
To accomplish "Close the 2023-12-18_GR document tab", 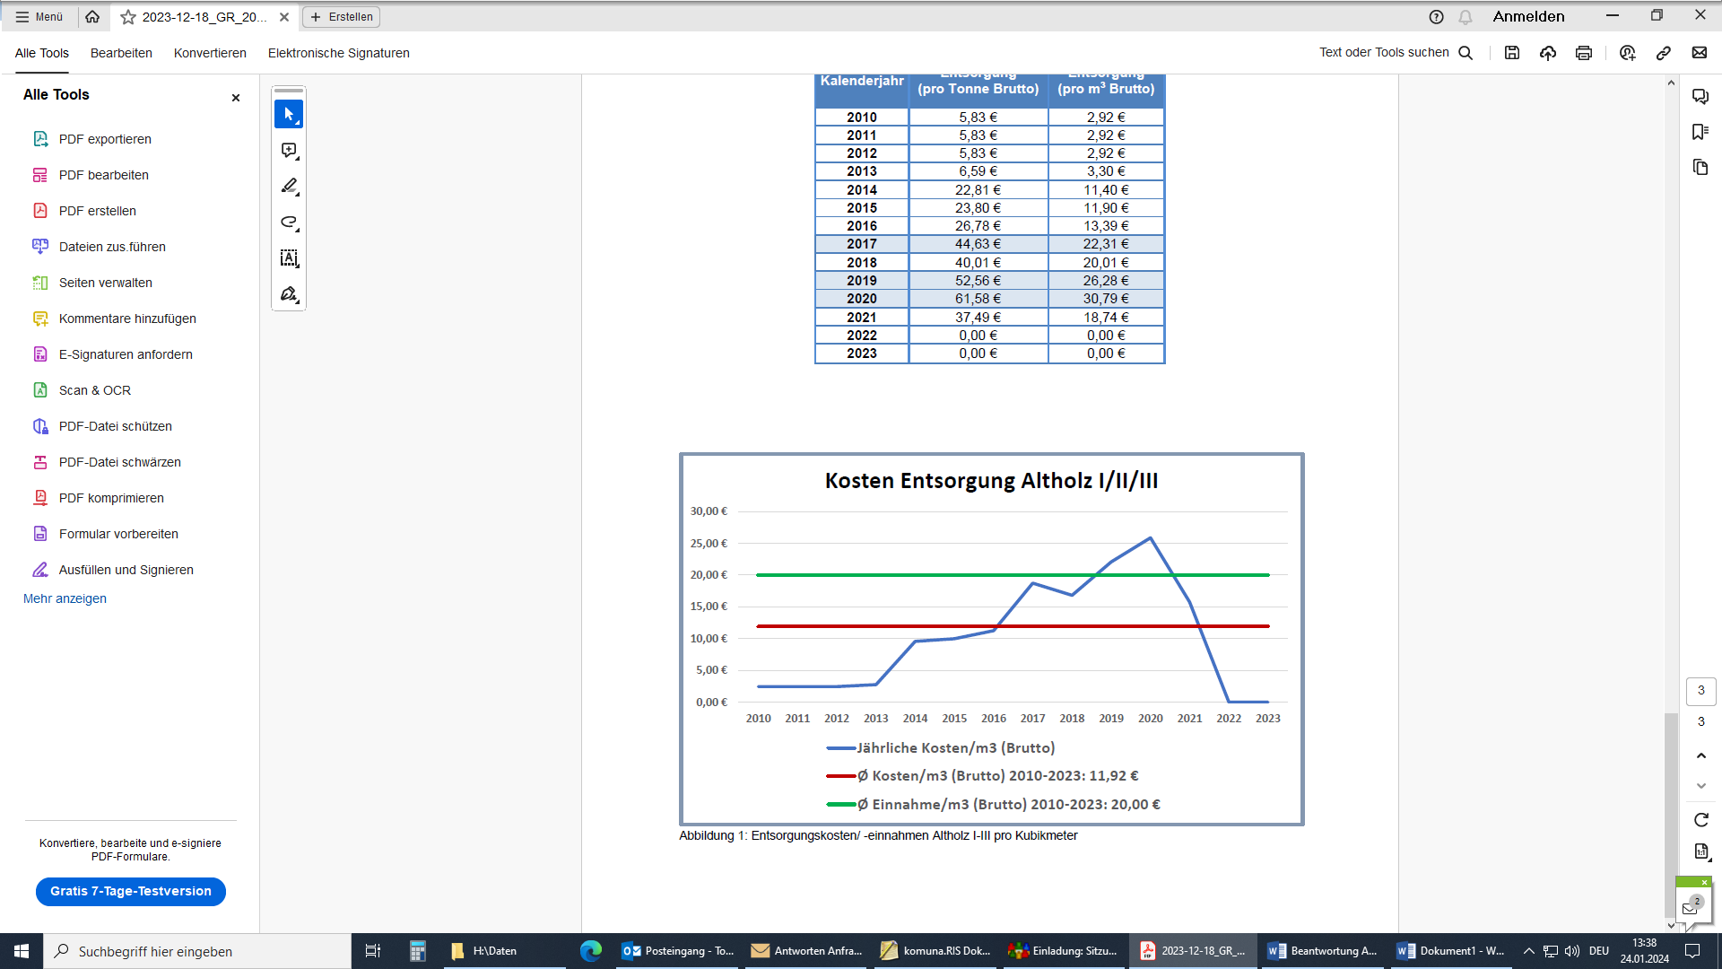I will (284, 17).
